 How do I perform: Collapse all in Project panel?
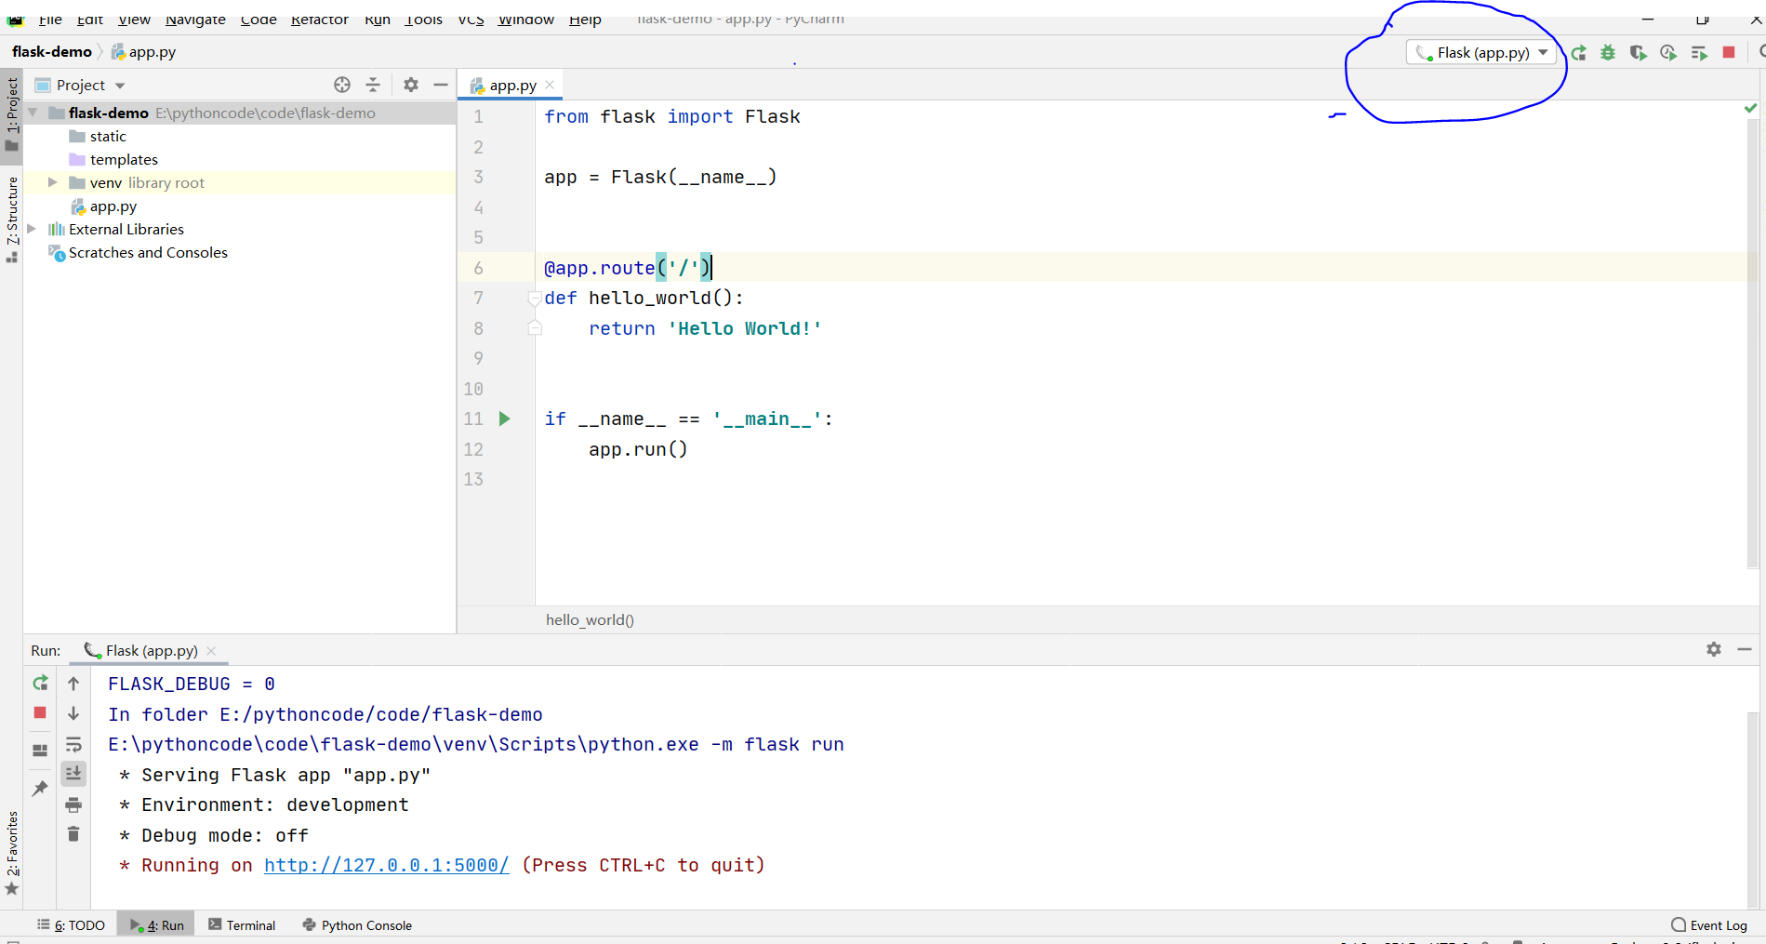[x=373, y=85]
